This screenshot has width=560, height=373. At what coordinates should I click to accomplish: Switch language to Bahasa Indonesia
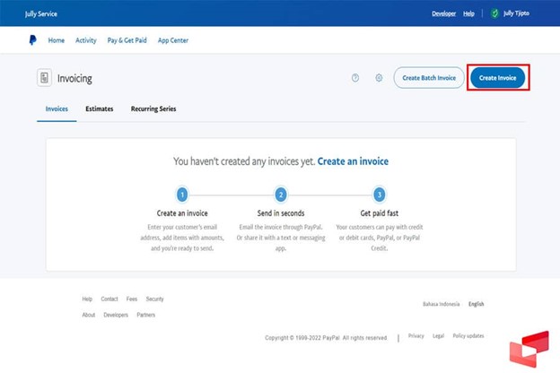pyautogui.click(x=441, y=304)
